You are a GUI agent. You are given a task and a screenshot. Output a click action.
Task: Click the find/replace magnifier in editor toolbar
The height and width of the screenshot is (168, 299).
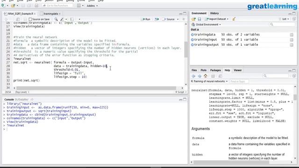tap(56, 19)
